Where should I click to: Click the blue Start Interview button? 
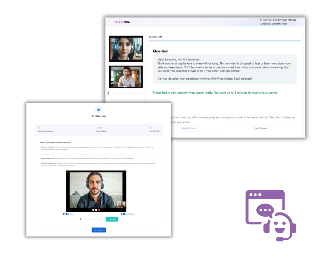(98, 230)
